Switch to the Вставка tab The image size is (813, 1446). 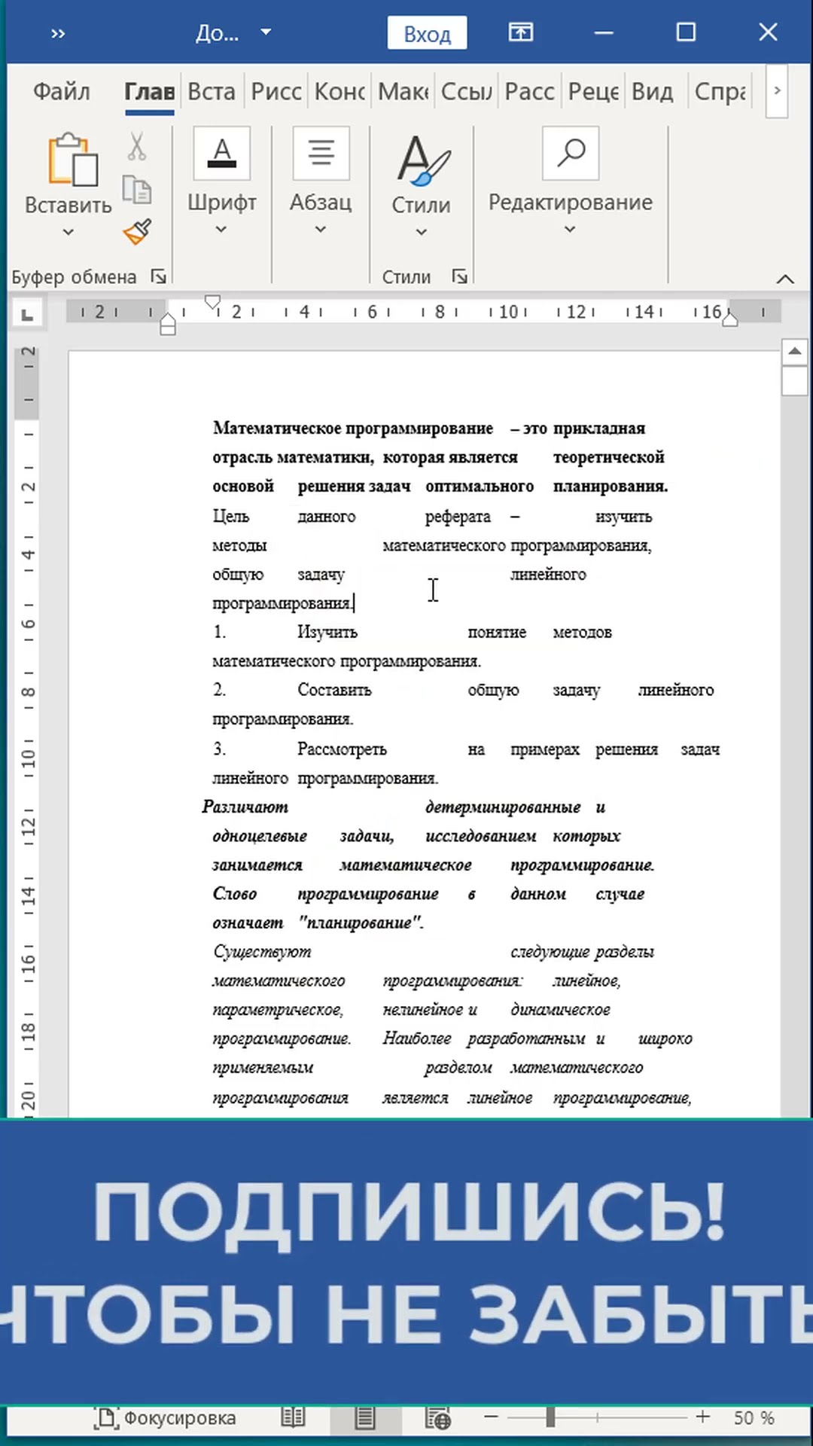(x=212, y=91)
